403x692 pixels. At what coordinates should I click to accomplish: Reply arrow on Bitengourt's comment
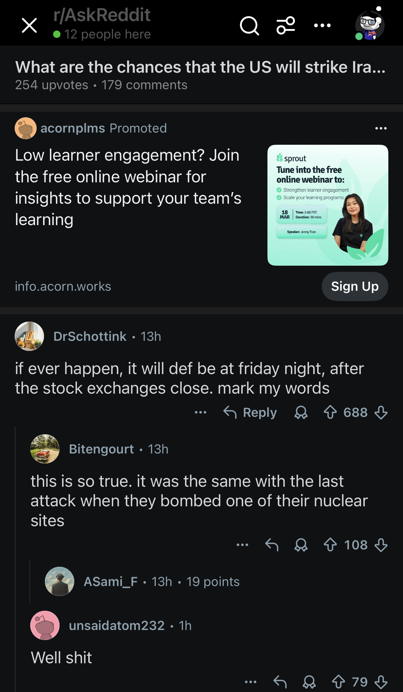pyautogui.click(x=272, y=545)
